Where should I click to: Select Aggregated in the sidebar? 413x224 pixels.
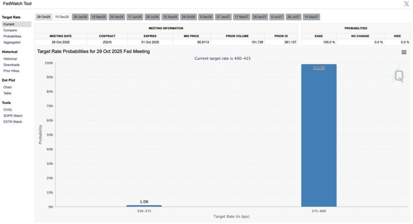[12, 42]
